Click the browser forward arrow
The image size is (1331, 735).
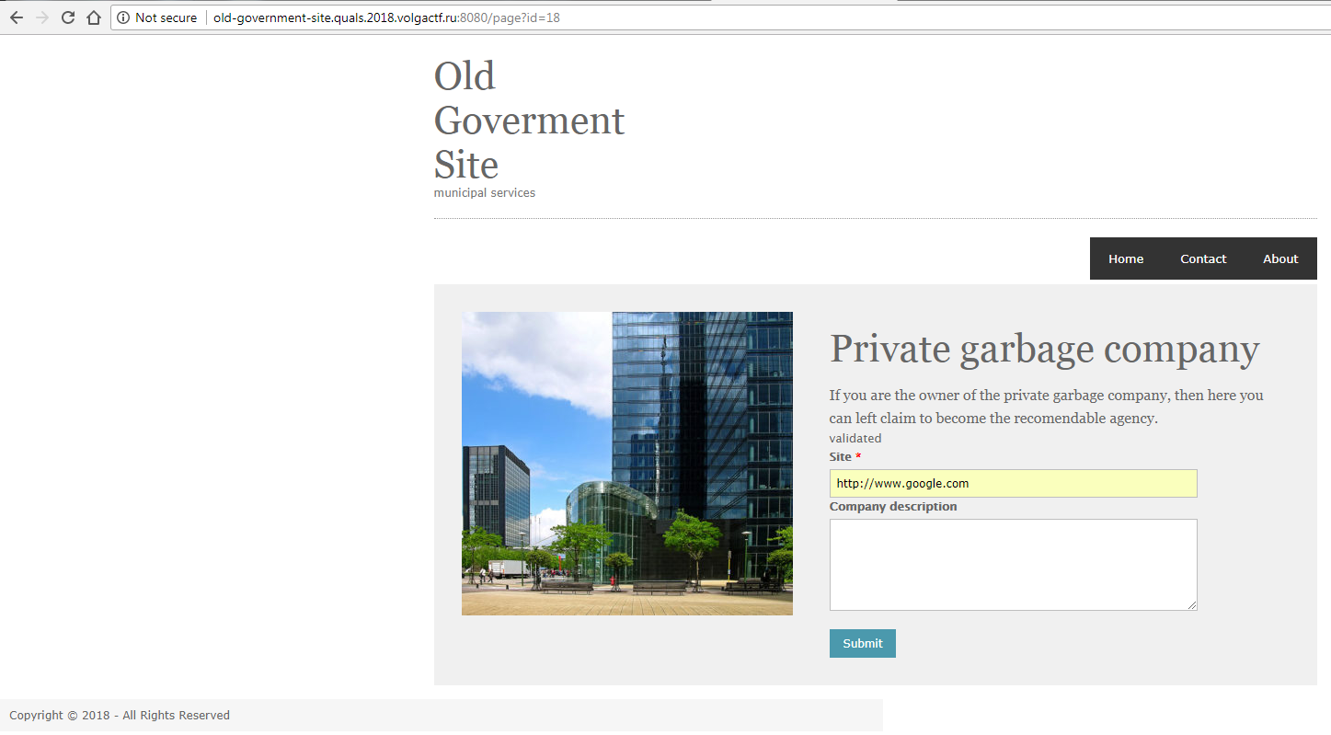41,17
